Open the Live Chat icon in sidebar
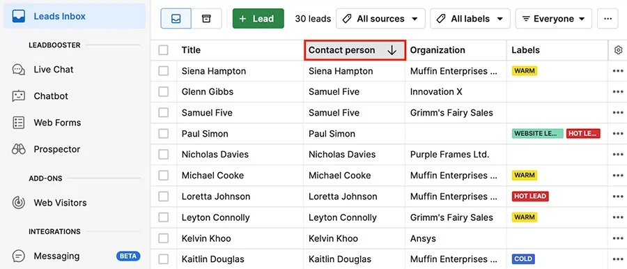 [18, 70]
